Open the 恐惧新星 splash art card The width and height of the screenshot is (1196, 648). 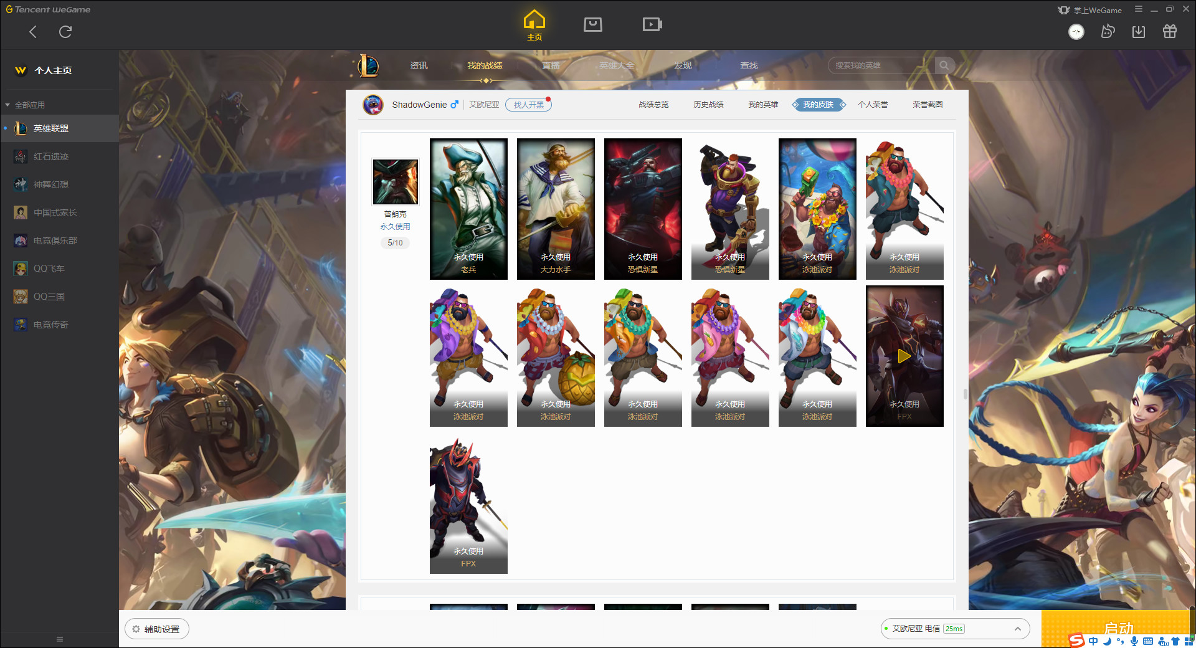643,209
